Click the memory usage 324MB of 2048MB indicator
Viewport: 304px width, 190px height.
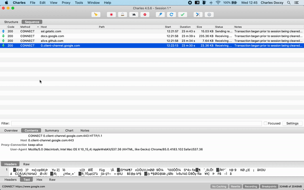291,186
